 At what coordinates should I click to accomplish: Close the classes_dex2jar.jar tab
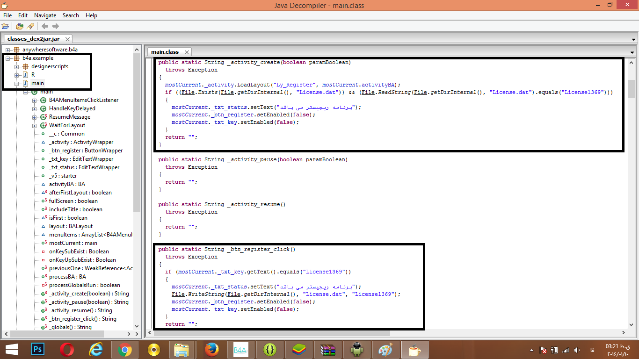(68, 39)
